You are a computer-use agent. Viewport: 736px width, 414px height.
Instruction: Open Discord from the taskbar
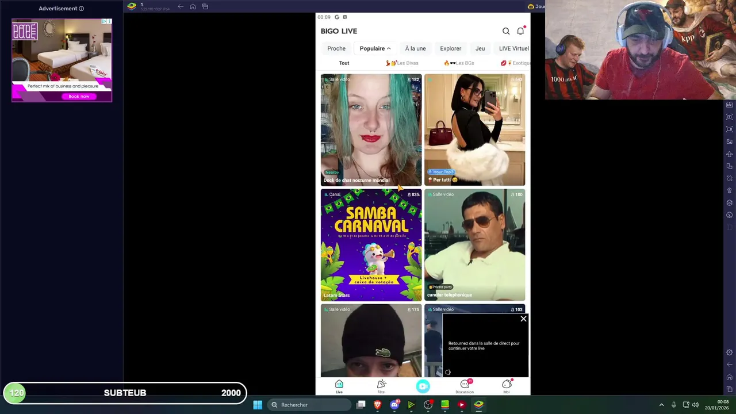[x=394, y=405]
